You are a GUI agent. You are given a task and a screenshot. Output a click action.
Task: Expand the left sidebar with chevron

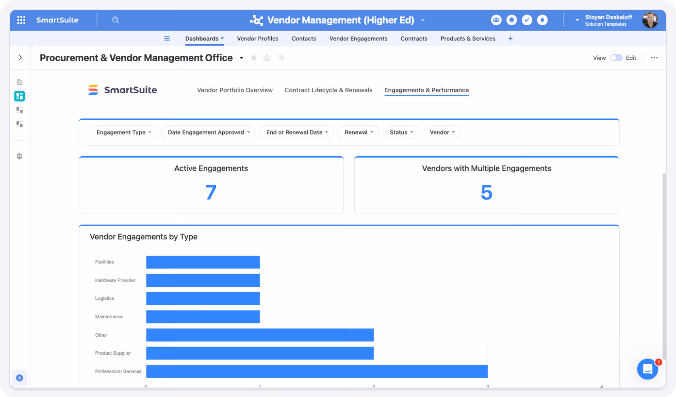pos(20,58)
